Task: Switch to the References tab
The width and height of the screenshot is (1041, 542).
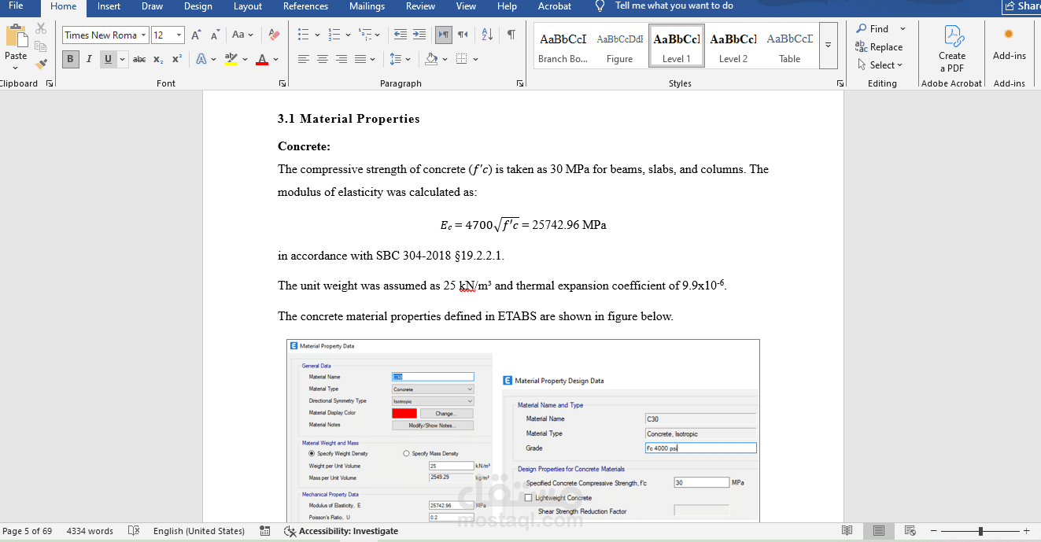Action: click(306, 6)
